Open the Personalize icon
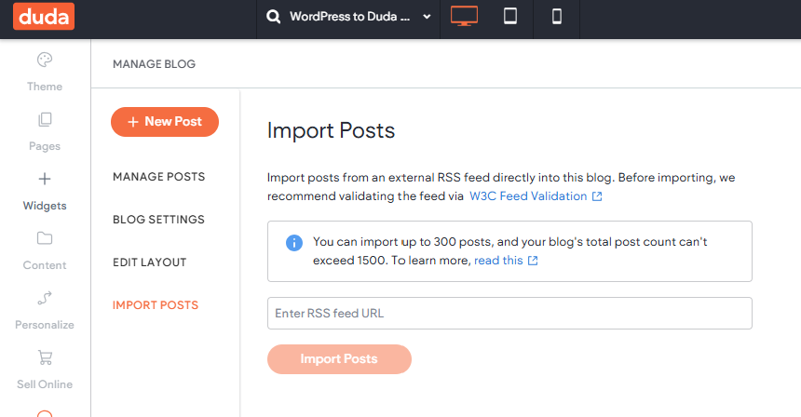This screenshot has width=801, height=417. pyautogui.click(x=45, y=298)
